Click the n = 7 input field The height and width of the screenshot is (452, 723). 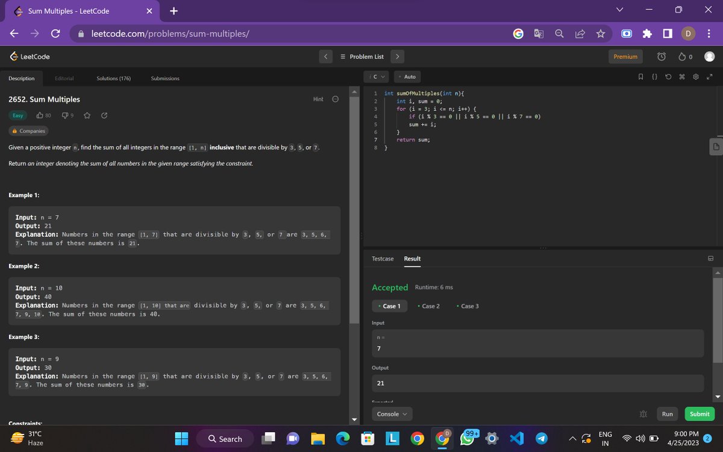coord(537,344)
